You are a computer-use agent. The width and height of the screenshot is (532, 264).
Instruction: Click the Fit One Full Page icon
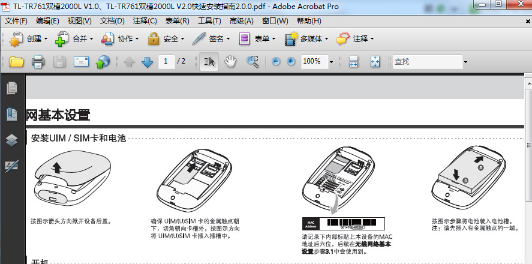[x=375, y=62]
